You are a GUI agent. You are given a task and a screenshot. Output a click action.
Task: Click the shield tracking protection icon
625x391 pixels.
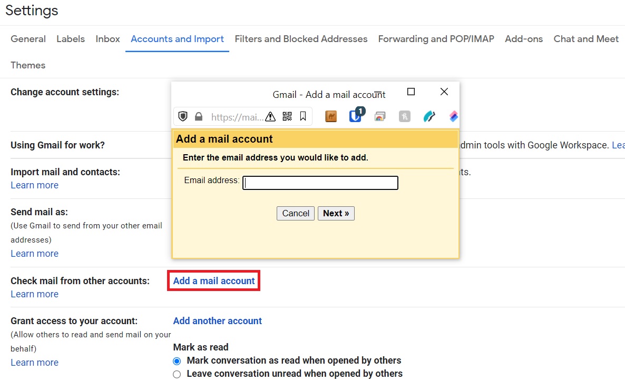pyautogui.click(x=183, y=116)
